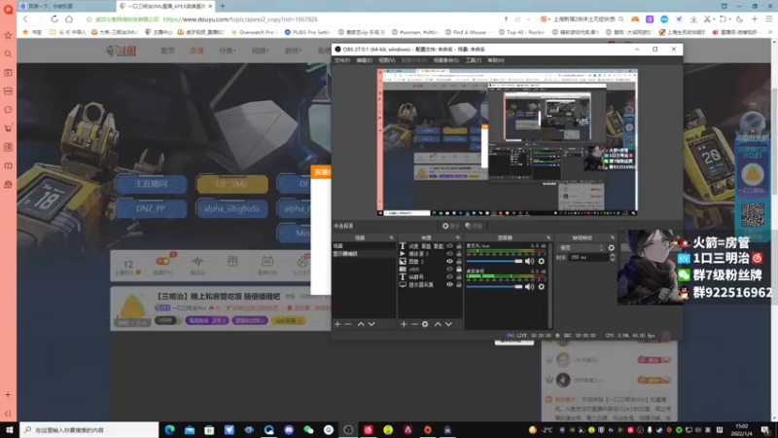Pop out the OBS audio mixer dock

pyautogui.click(x=548, y=237)
